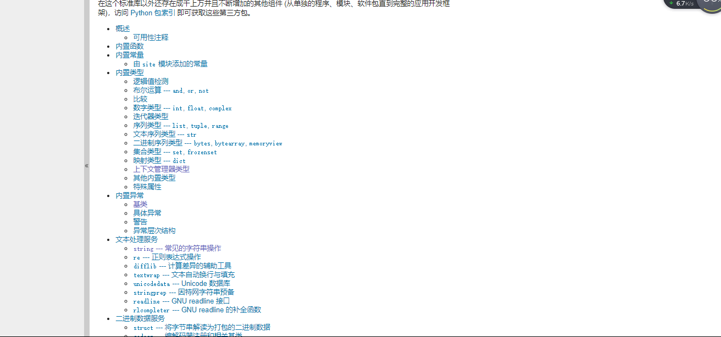Open re --- 正则表达式操作
Image resolution: width=721 pixels, height=337 pixels.
tap(167, 257)
